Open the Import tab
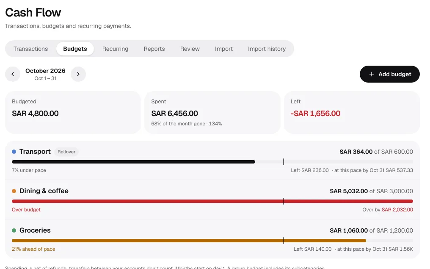The width and height of the screenshot is (430, 269). [x=224, y=49]
